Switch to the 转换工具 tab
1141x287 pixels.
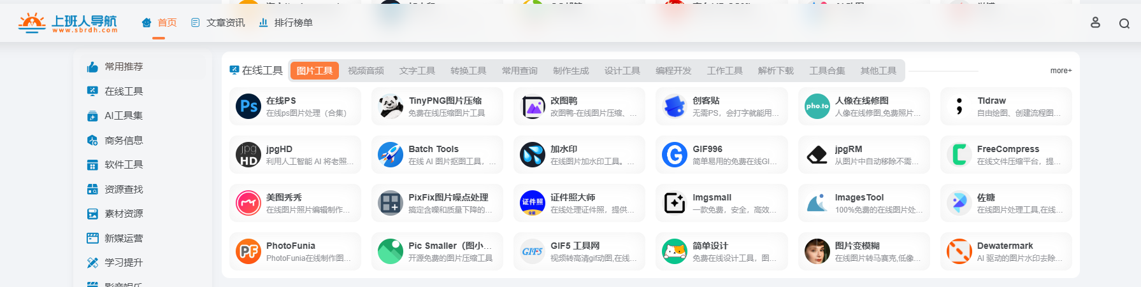click(x=468, y=71)
